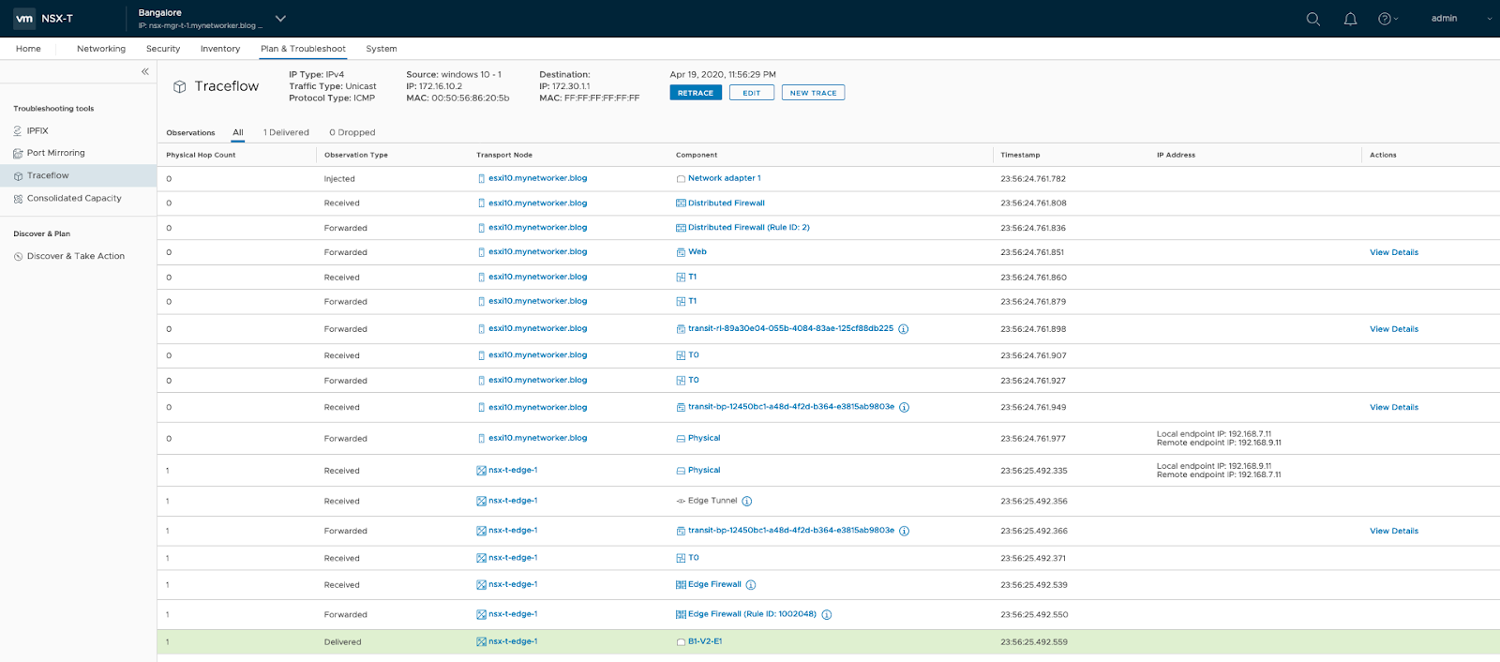Switch to the 1 Delivered observations tab
The width and height of the screenshot is (1500, 662).
pyautogui.click(x=286, y=133)
